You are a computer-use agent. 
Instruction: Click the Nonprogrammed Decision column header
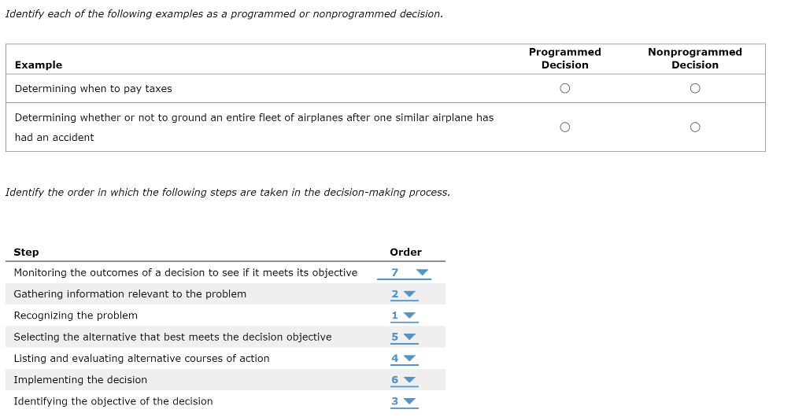click(695, 58)
